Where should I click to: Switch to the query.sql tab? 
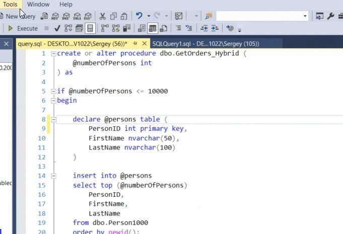click(73, 44)
